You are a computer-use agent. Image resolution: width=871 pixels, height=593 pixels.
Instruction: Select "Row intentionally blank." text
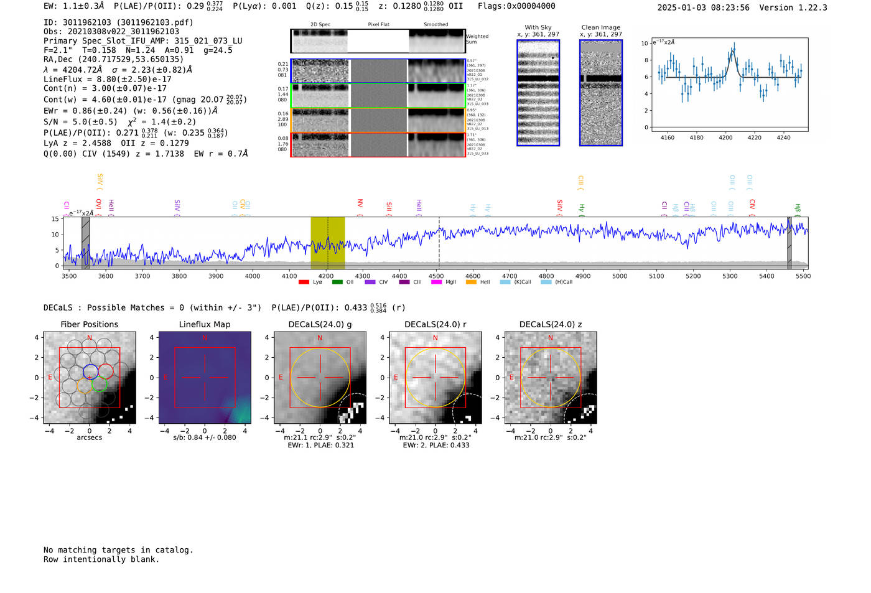101,559
